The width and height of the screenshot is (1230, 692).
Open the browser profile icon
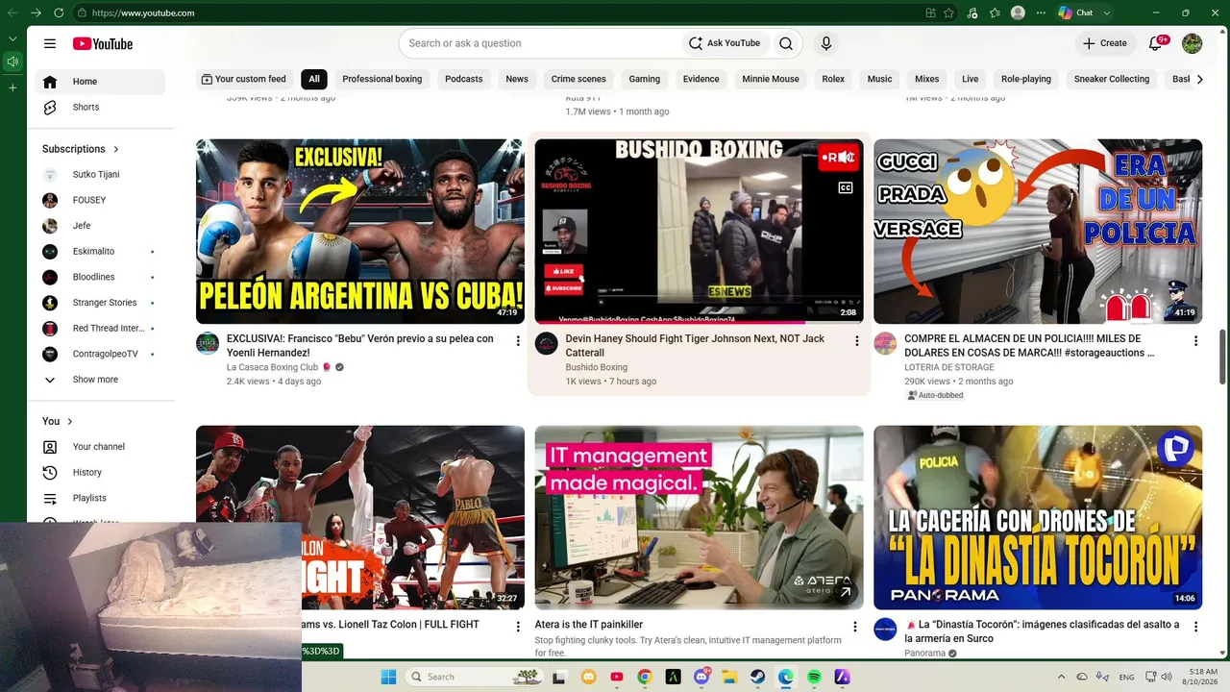[x=1018, y=12]
